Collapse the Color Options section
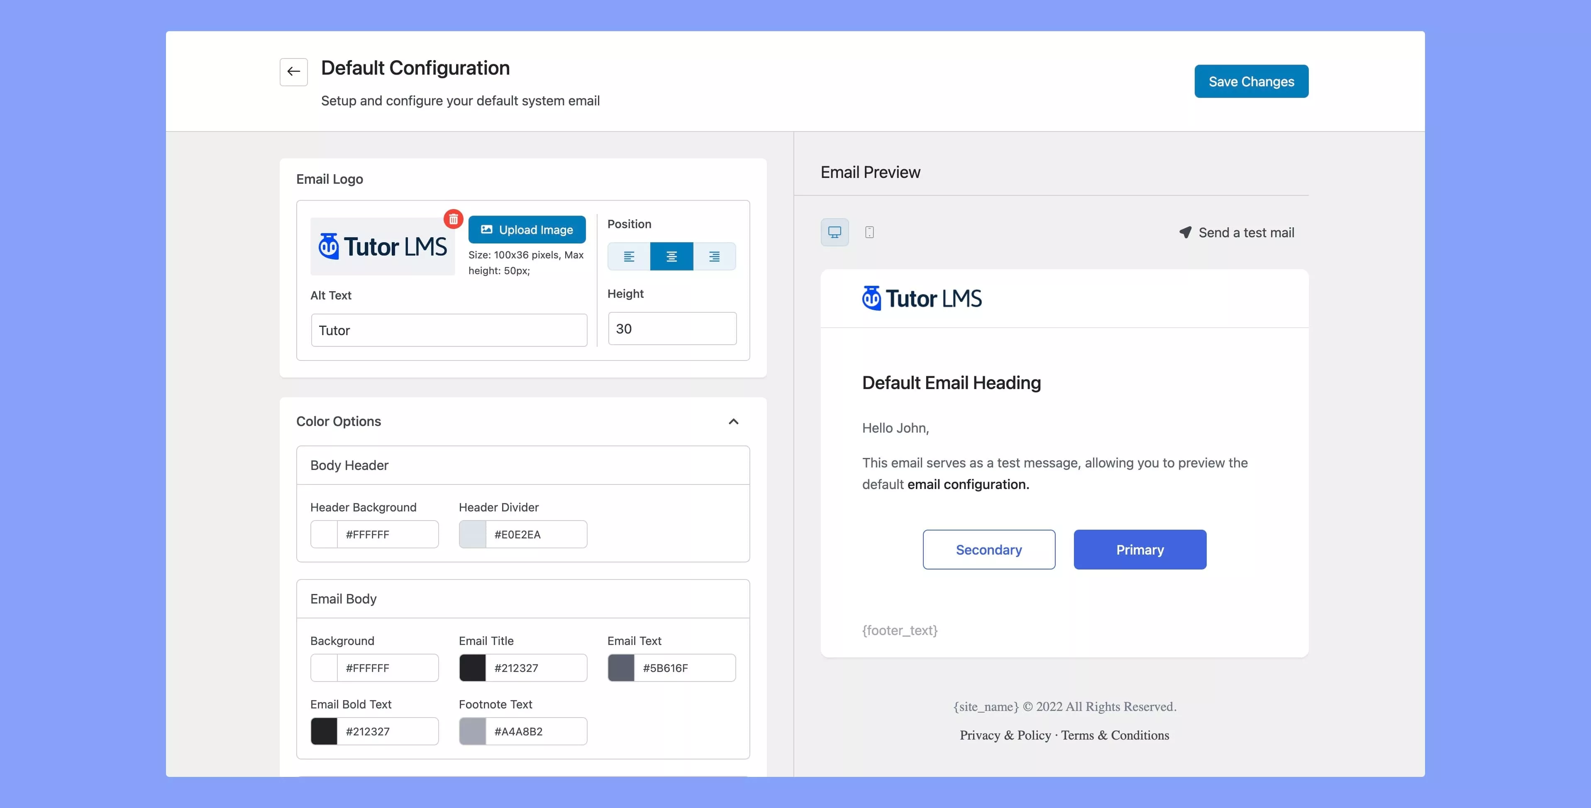The height and width of the screenshot is (808, 1591). coord(733,421)
